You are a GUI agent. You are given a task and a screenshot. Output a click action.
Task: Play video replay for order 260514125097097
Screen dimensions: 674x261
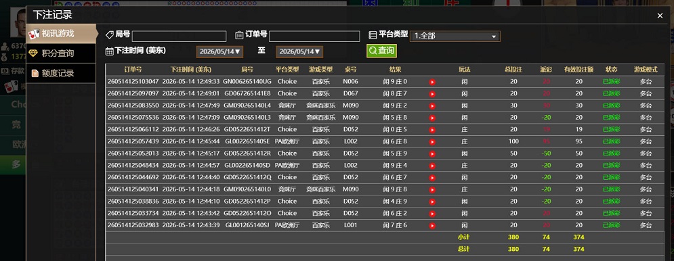(432, 94)
